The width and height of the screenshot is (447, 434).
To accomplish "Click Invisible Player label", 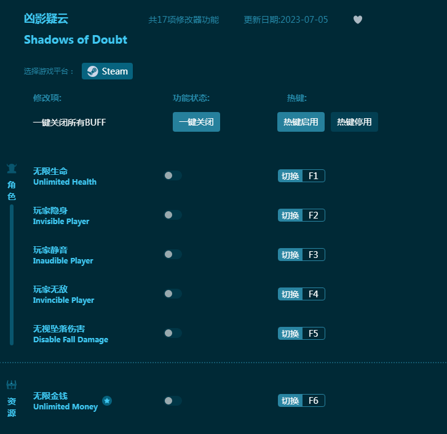I will (61, 222).
